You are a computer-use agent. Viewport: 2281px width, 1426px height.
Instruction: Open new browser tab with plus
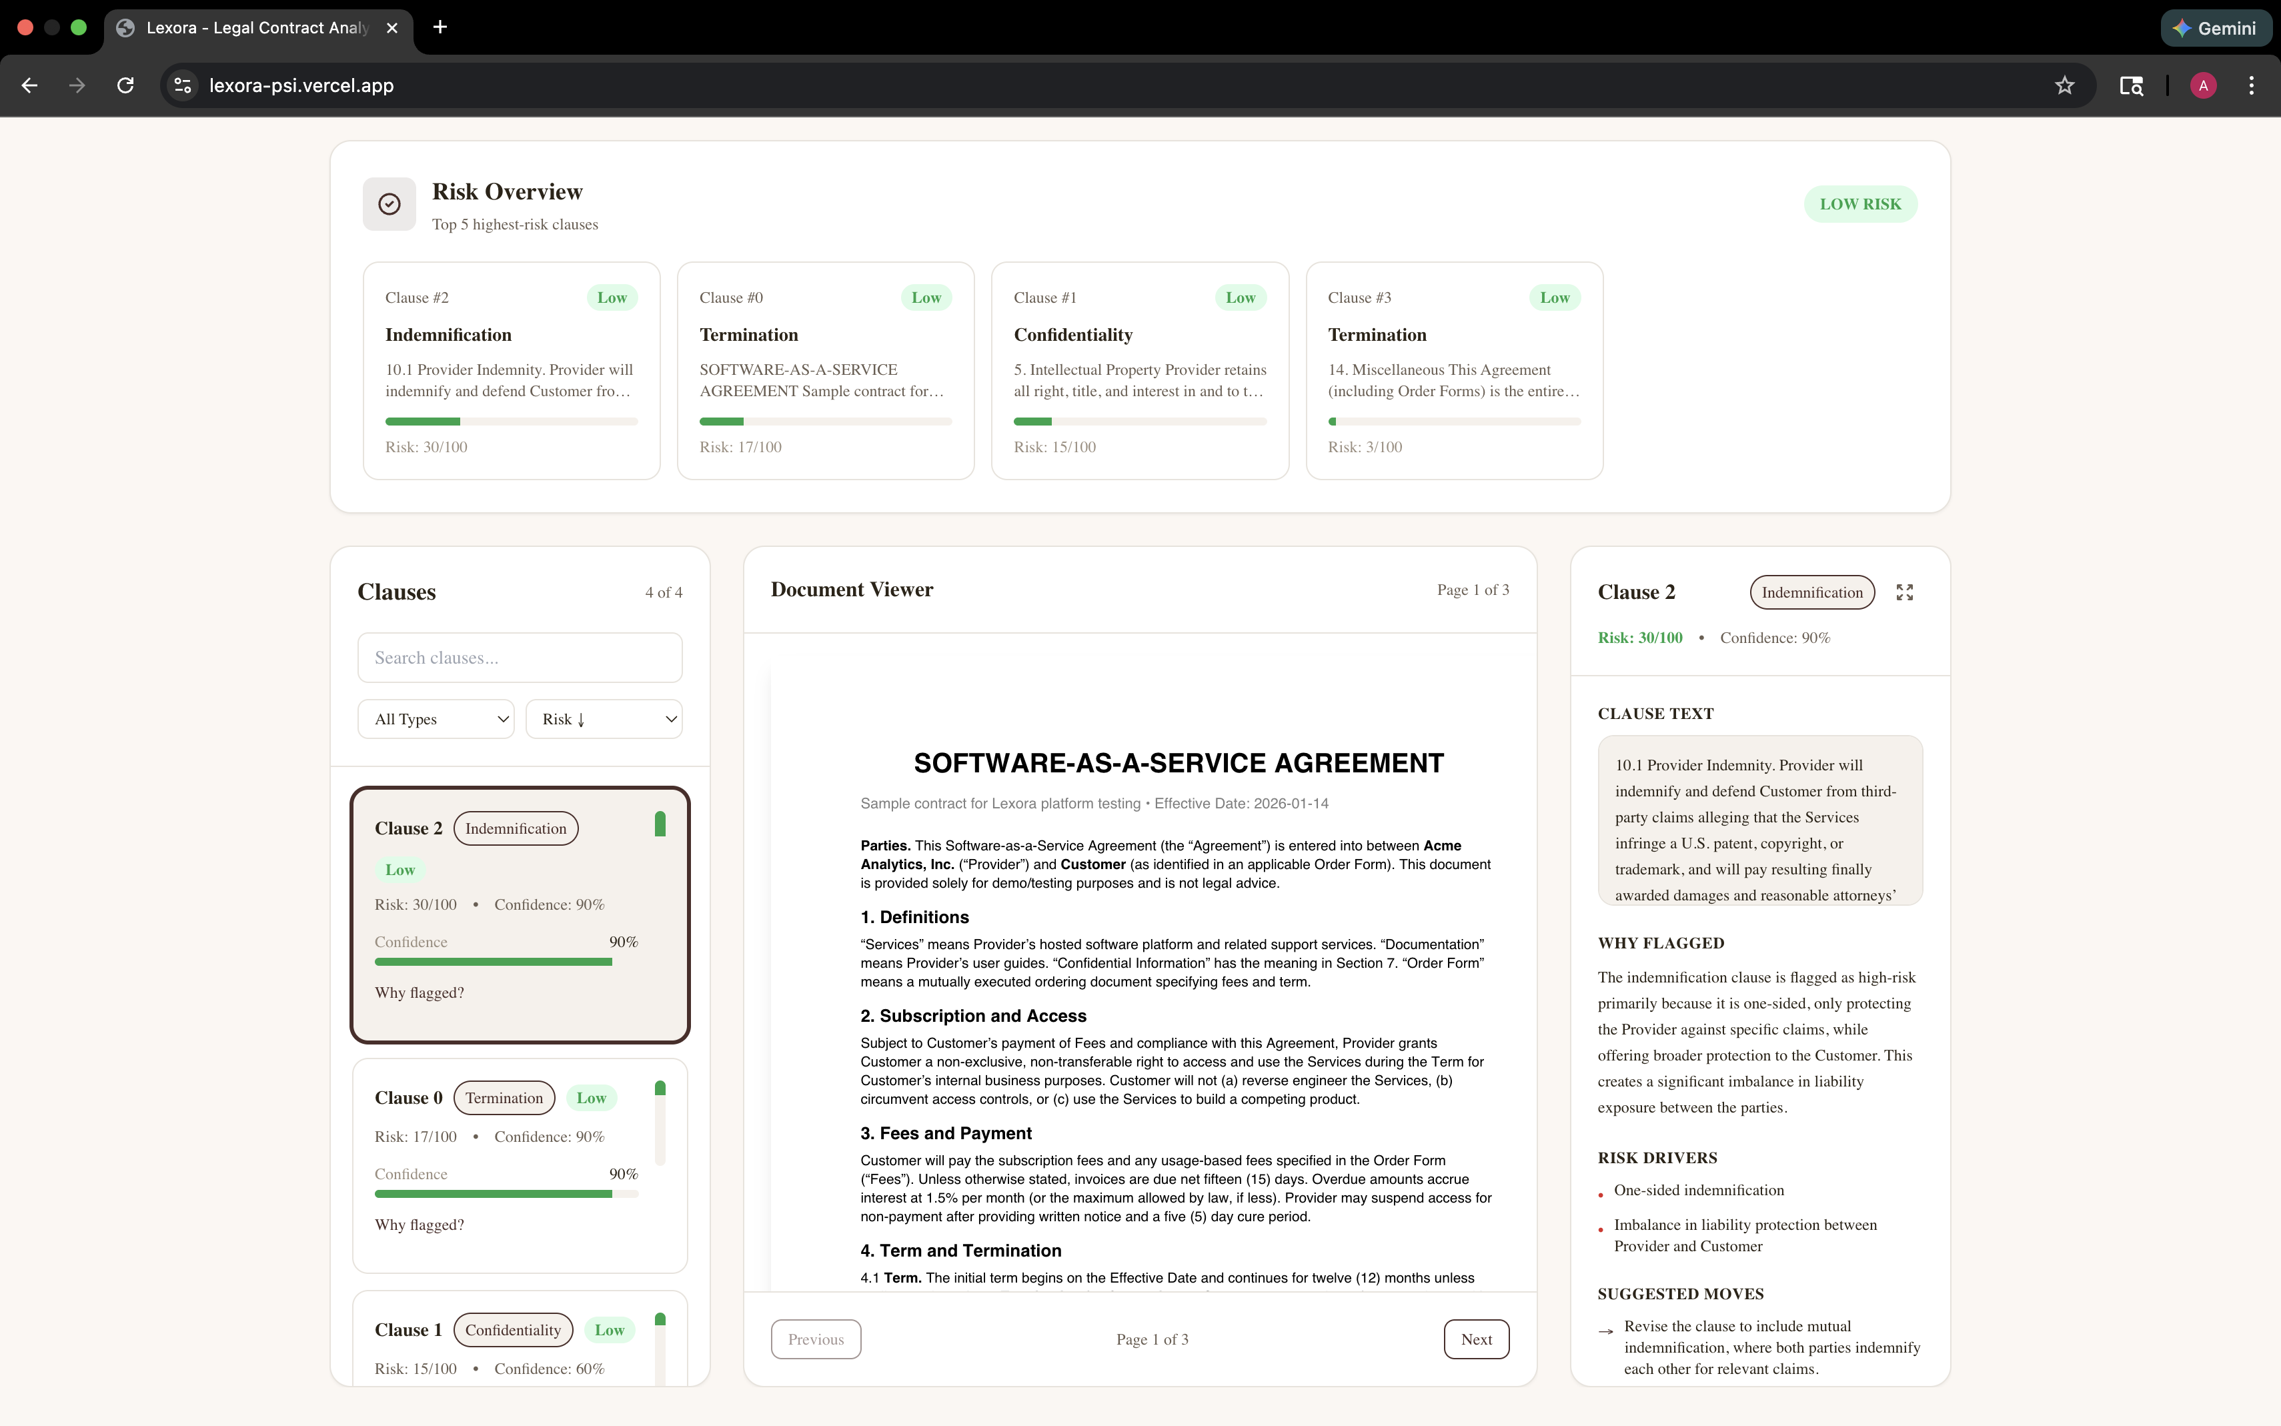pyautogui.click(x=440, y=27)
